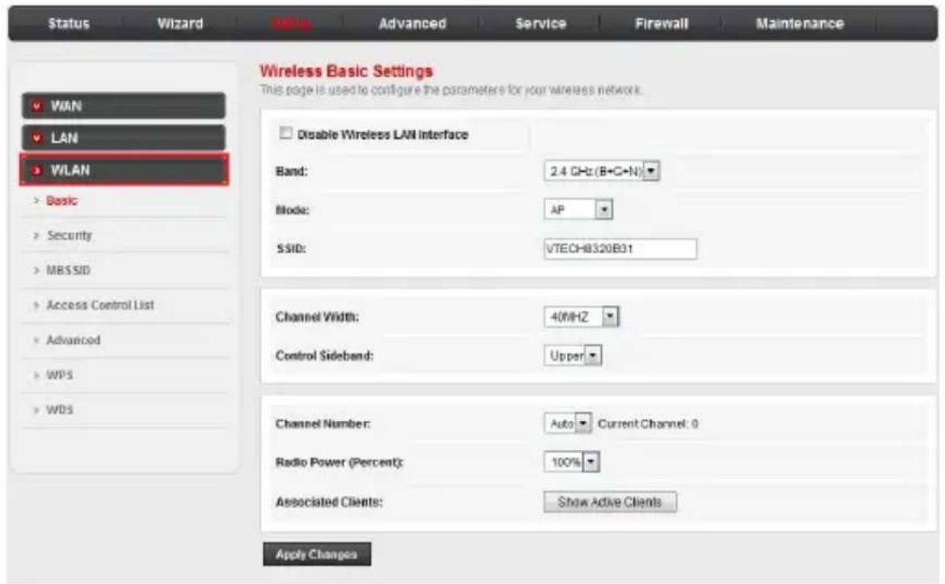Tick Disable Wireless LAN Interface checkbox
Image resolution: width=945 pixels, height=584 pixels.
point(286,133)
